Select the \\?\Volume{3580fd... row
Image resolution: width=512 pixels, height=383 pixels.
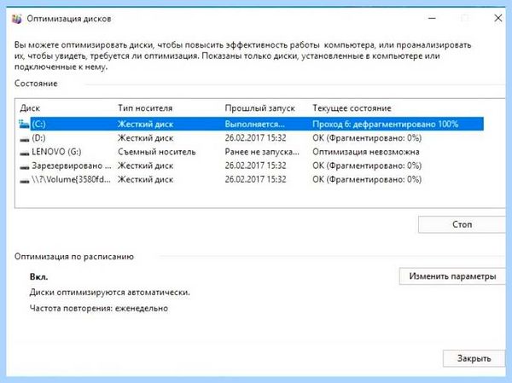(252, 179)
